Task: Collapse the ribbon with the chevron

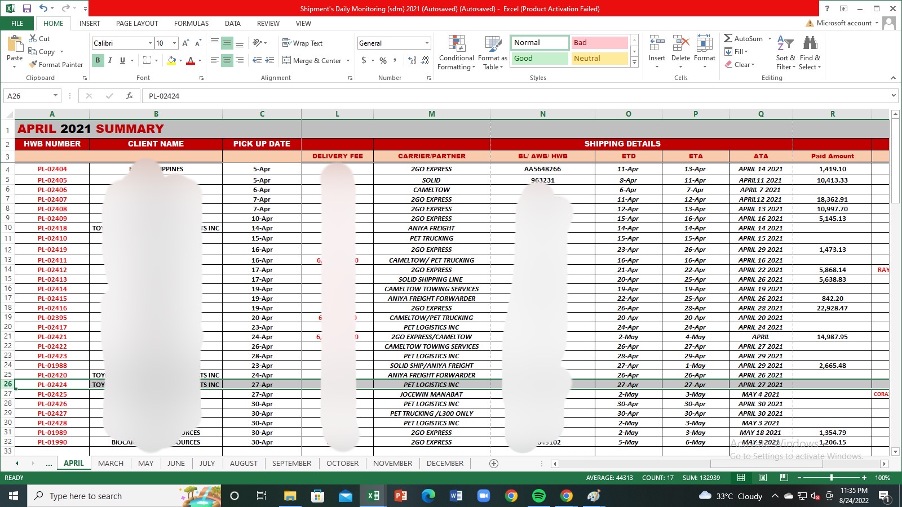Action: [893, 78]
